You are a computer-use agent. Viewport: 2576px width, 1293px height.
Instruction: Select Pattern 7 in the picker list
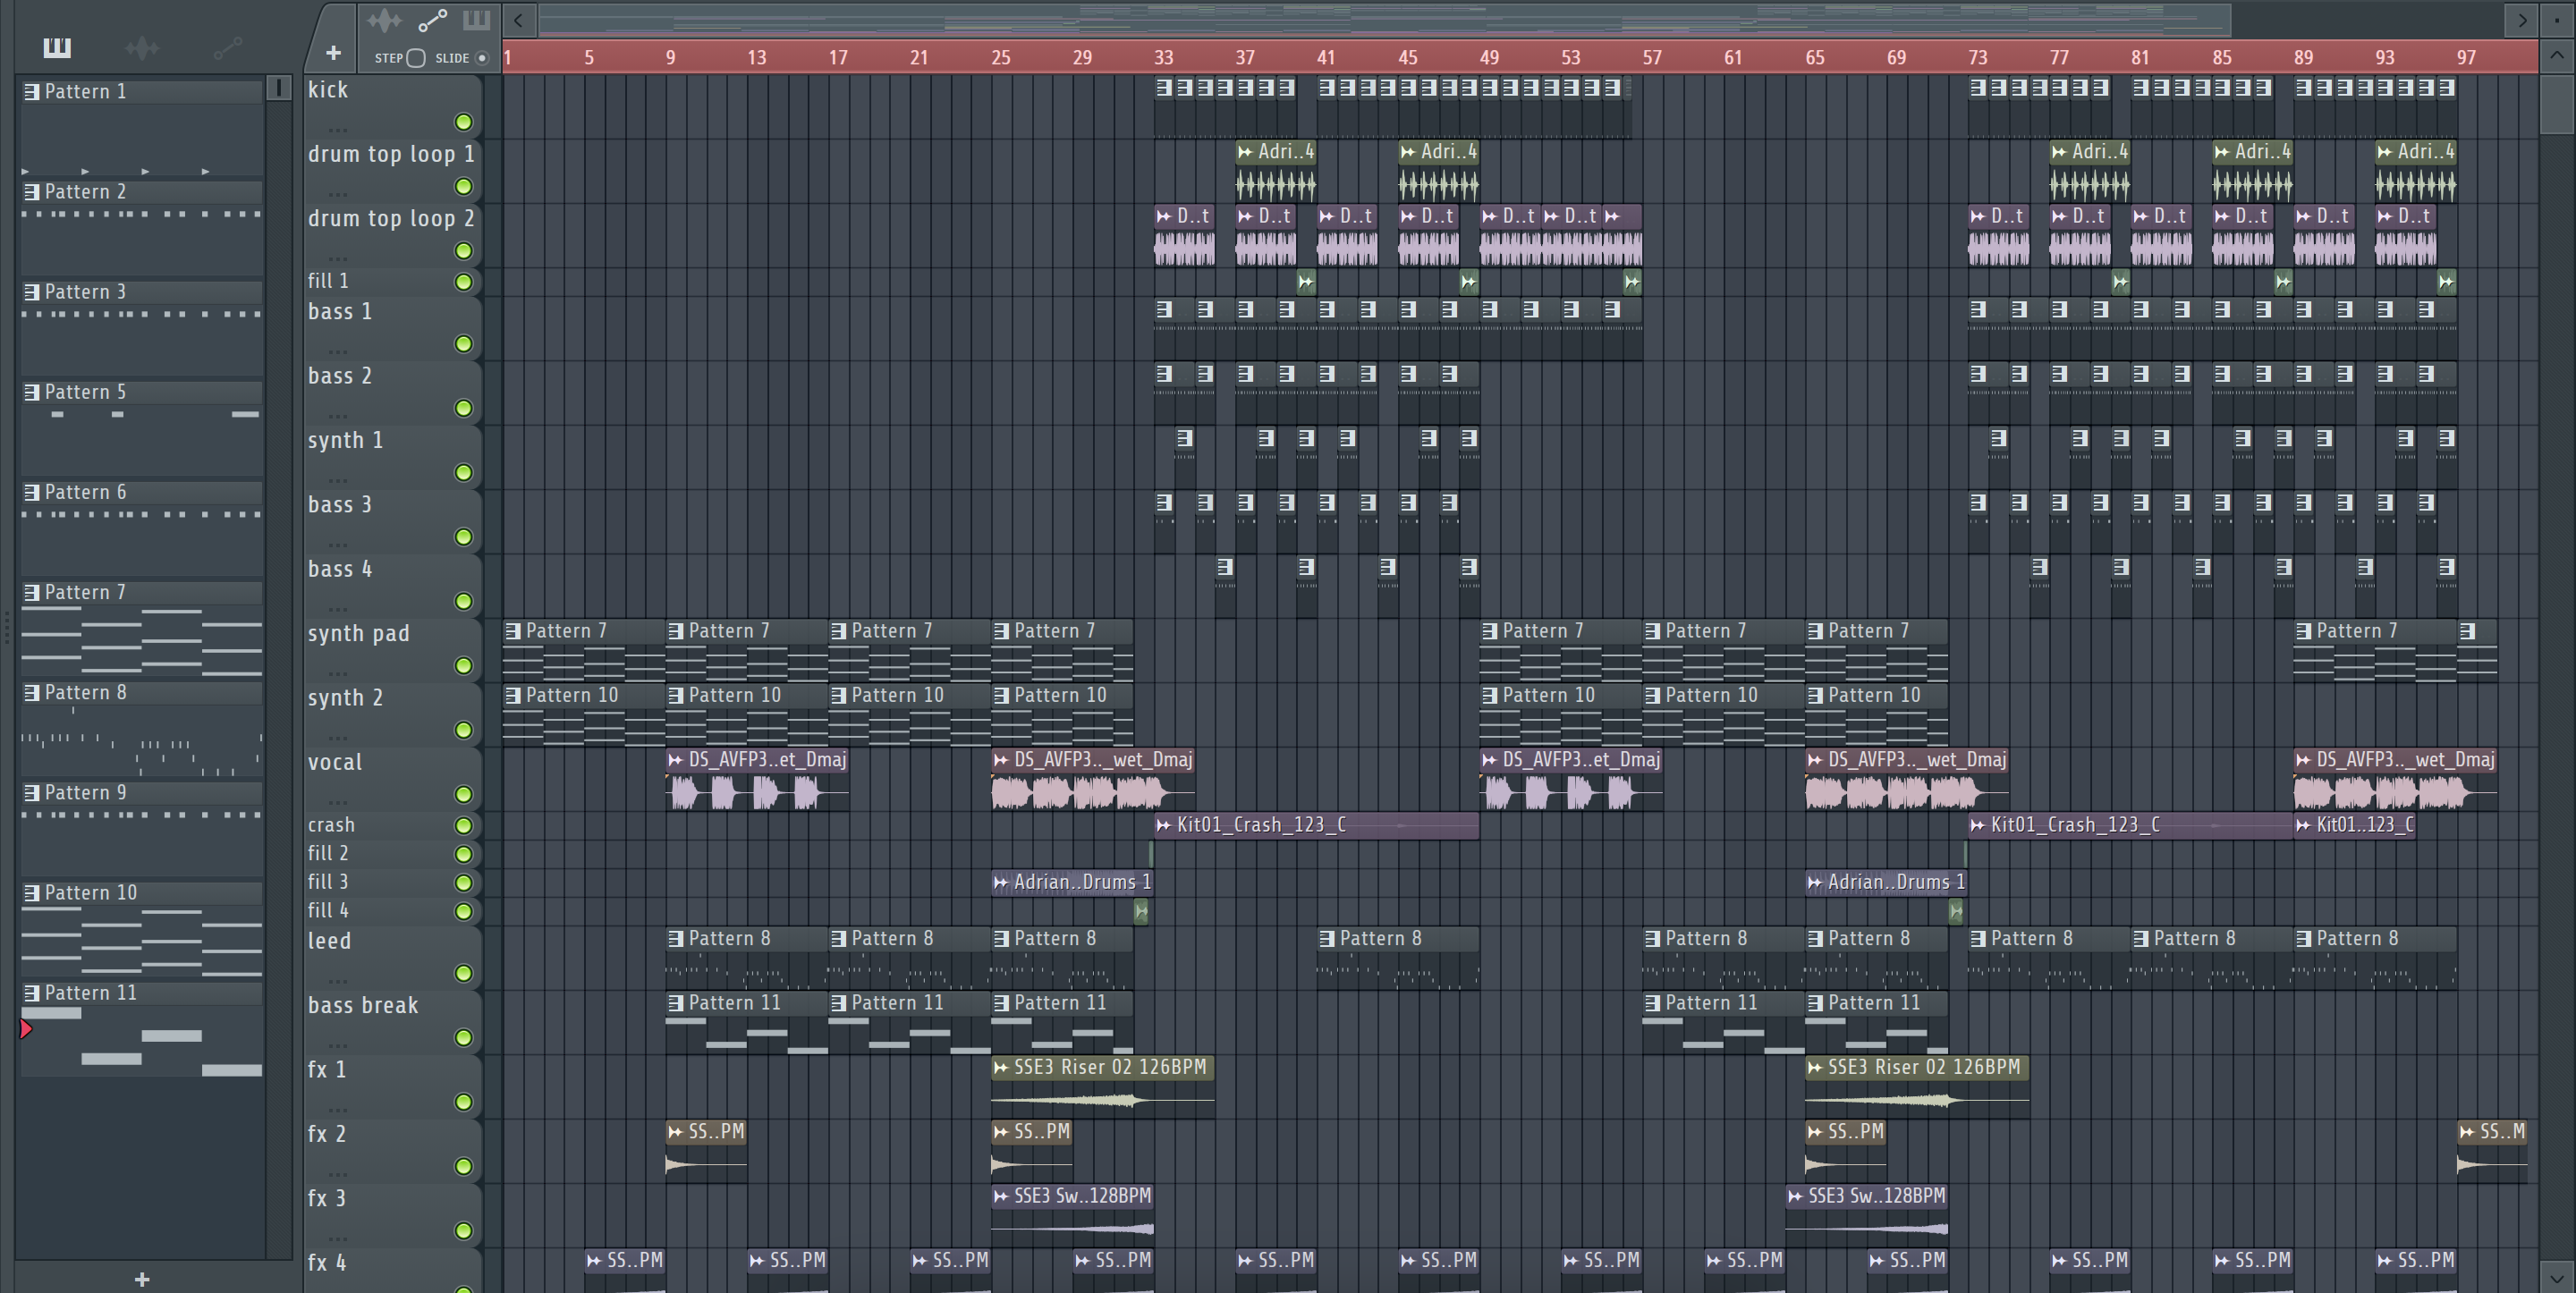tap(142, 593)
